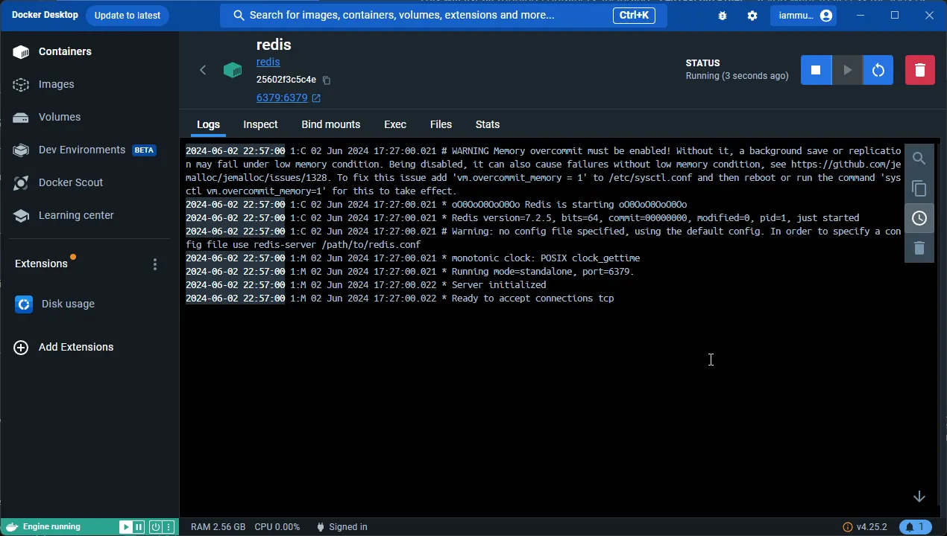The width and height of the screenshot is (947, 536).
Task: Open the account menu for iammu
Action: [x=804, y=15]
